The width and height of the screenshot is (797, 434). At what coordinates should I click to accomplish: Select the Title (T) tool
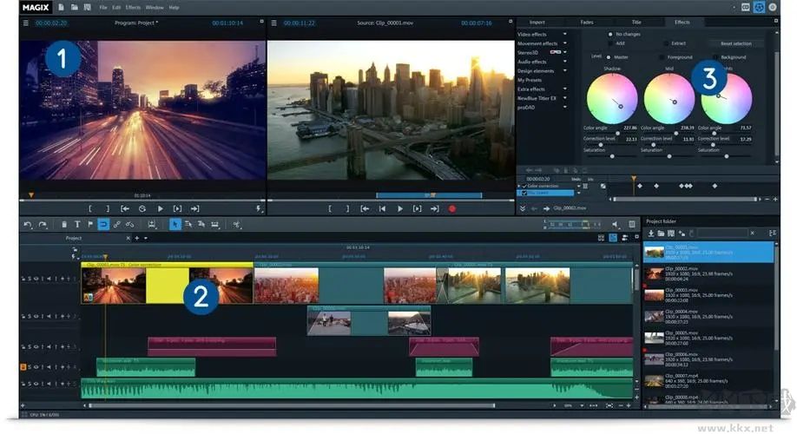tap(77, 225)
